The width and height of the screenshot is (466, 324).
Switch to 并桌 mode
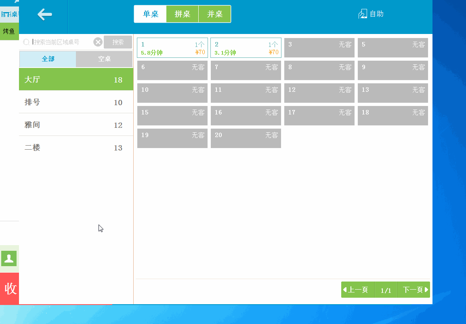point(215,14)
